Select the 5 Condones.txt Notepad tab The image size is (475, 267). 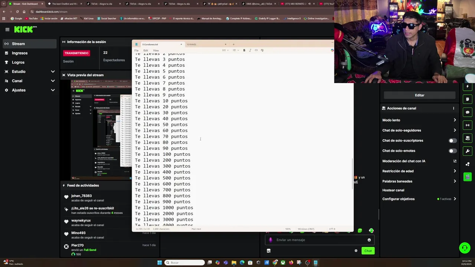click(158, 44)
